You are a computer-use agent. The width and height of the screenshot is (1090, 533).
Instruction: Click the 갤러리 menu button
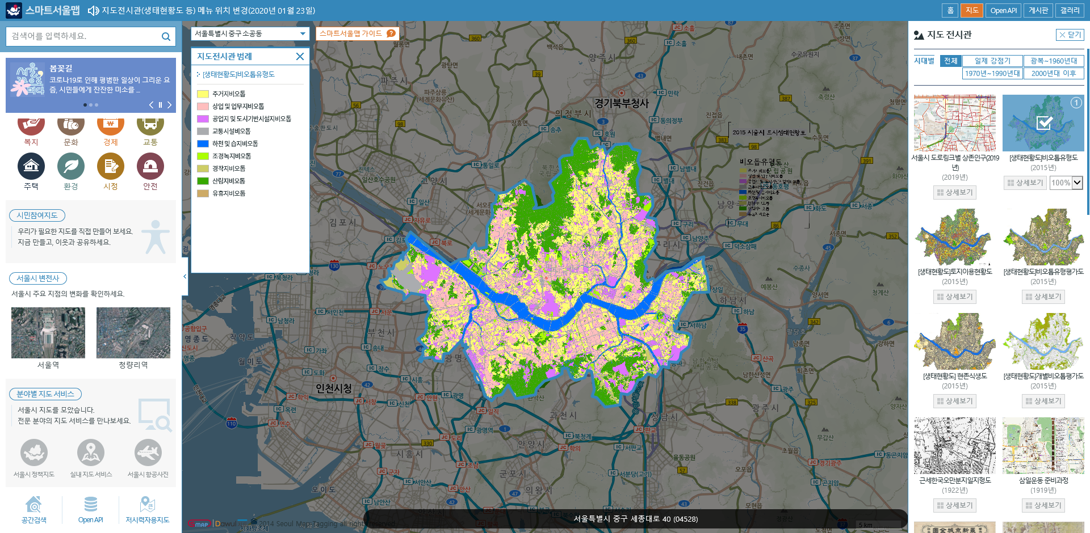pos(1070,10)
